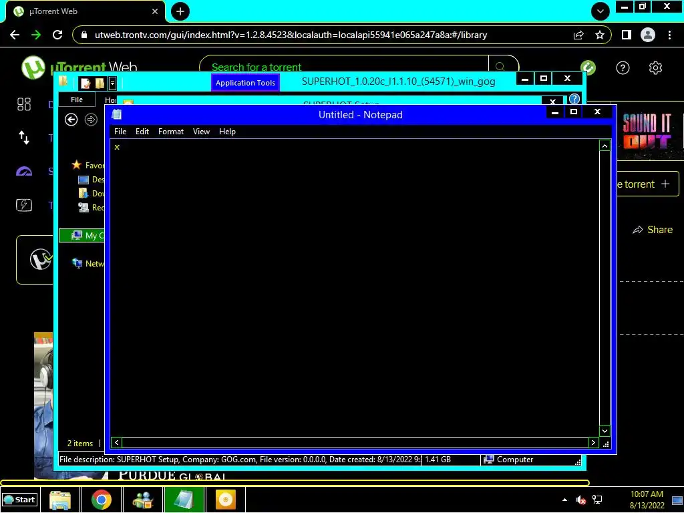The height and width of the screenshot is (513, 684).
Task: Click the Explorer help question mark icon
Action: (574, 99)
